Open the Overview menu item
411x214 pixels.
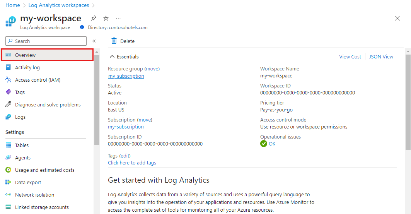tap(47, 55)
